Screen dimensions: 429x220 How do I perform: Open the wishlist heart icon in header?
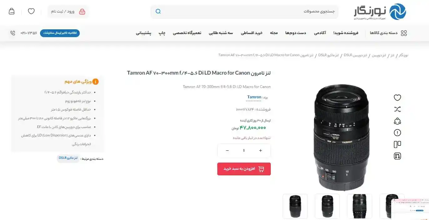[x=31, y=11]
